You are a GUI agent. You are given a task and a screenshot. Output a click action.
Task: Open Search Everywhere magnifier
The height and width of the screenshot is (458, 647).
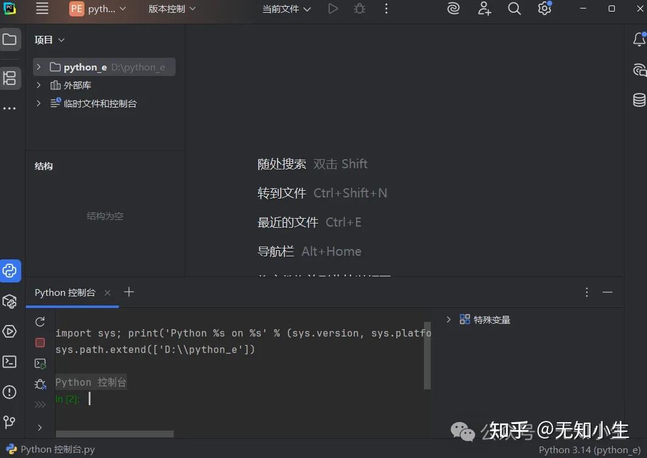(x=514, y=9)
